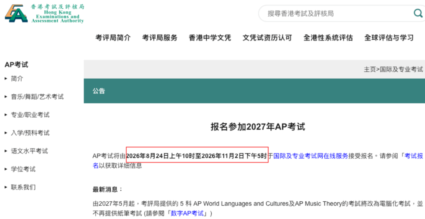Viewport: 425px width, 219px height.
Task: Expand arrow beside 学位考试
Action: (6, 169)
